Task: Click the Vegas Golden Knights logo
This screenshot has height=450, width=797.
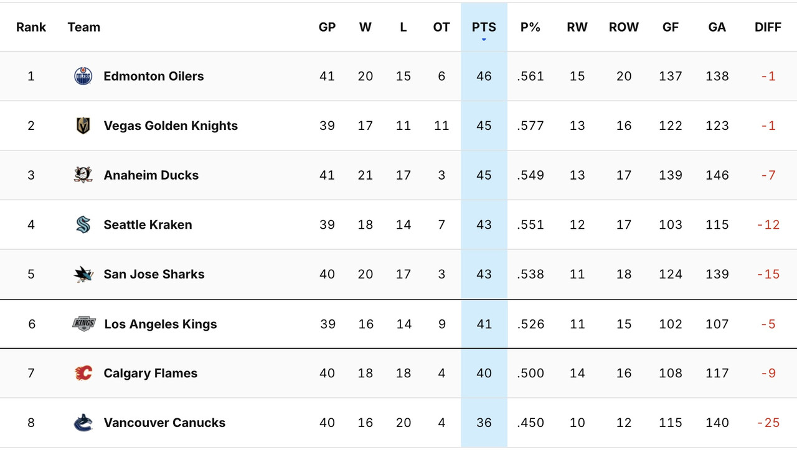Action: click(83, 126)
